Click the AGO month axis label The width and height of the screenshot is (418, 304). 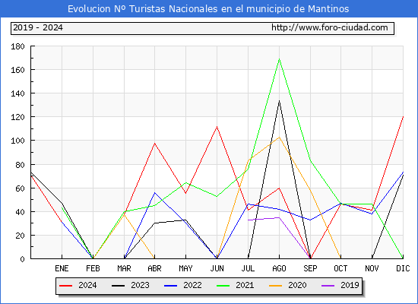[279, 268]
